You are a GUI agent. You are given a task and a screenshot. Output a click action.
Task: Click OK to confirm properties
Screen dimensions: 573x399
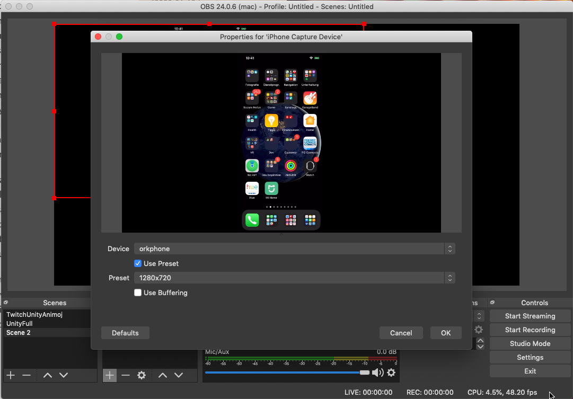point(446,333)
